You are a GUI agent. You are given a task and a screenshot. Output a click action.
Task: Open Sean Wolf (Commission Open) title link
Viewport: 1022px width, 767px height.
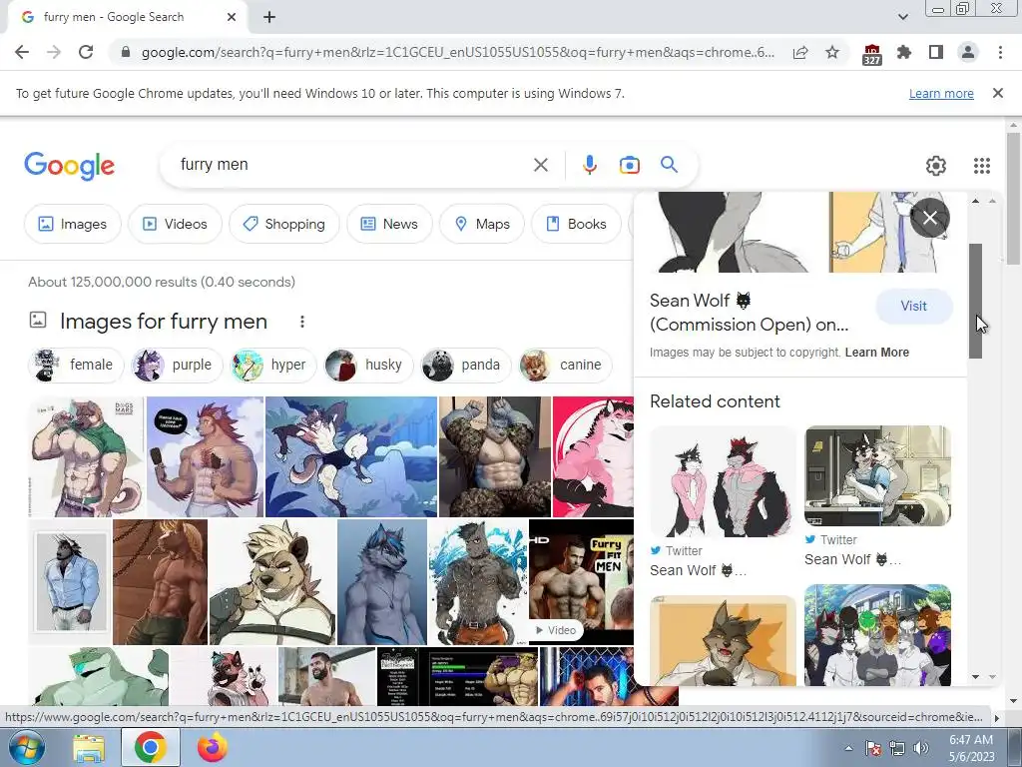pyautogui.click(x=749, y=313)
